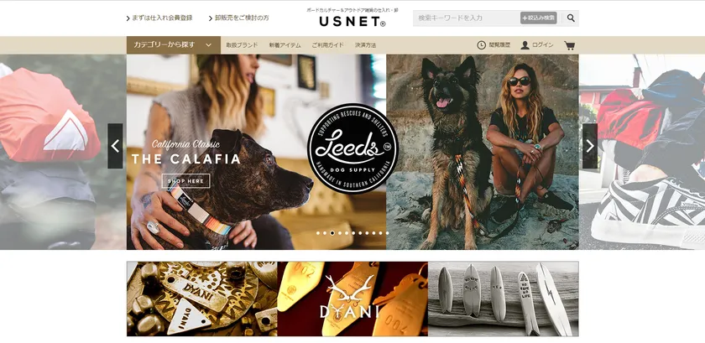Advance carousel with the right arrow
This screenshot has height=343, width=705.
click(x=590, y=146)
